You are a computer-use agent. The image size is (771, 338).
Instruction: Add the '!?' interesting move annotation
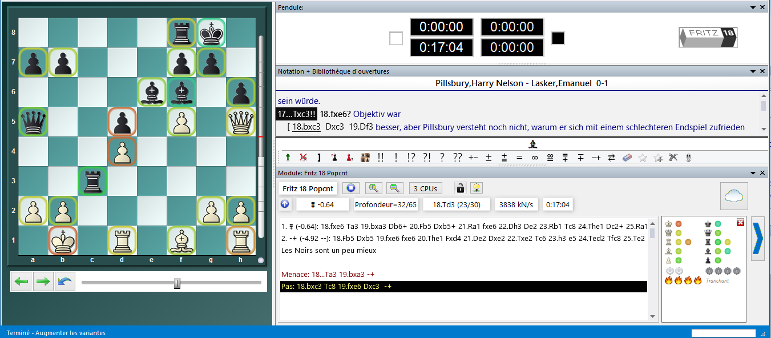(411, 157)
